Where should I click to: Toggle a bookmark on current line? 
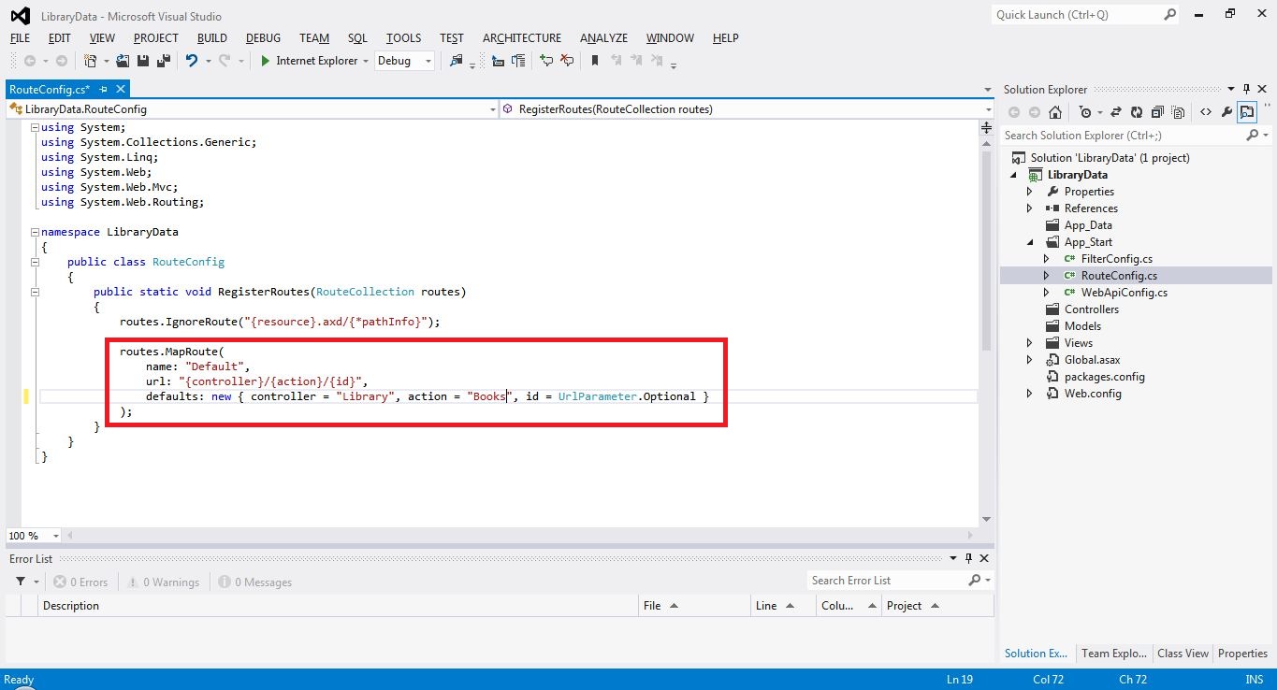coord(595,61)
